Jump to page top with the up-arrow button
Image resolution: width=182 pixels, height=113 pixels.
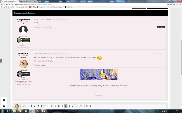coord(4,100)
